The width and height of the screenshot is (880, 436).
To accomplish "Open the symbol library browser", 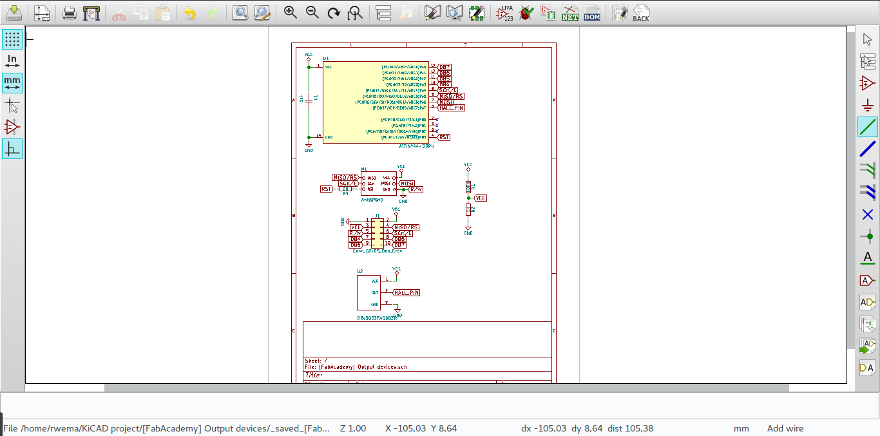I will 454,12.
